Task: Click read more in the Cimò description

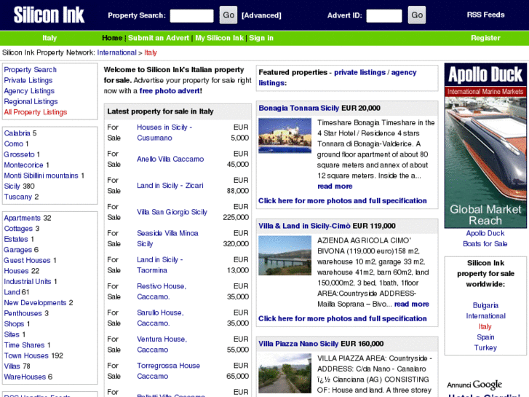Action: coord(412,304)
